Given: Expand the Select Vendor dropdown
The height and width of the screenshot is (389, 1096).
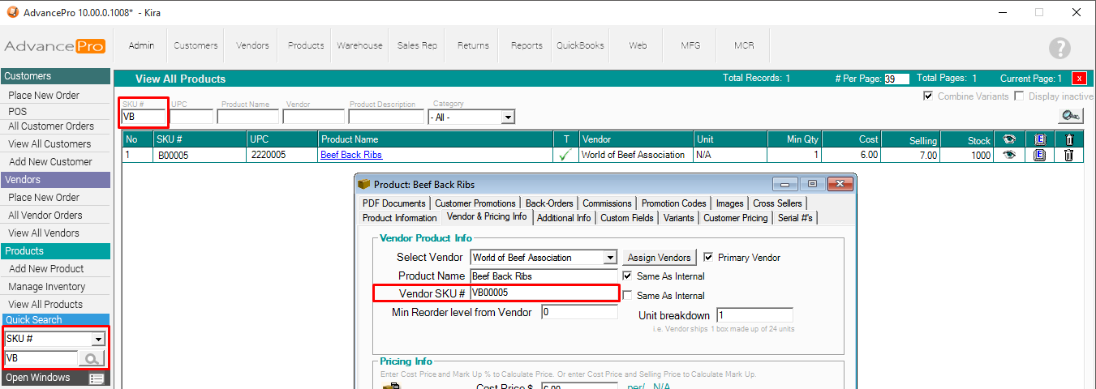Looking at the screenshot, I should 610,258.
